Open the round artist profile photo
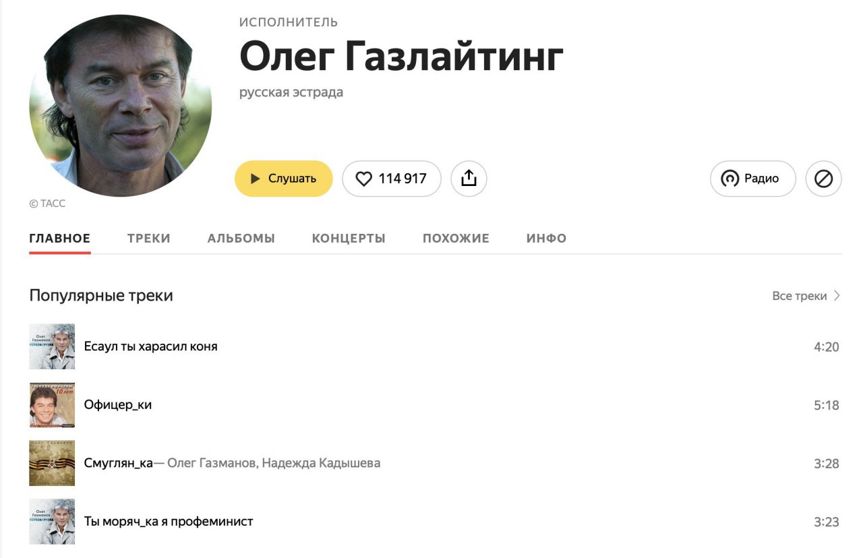Viewport: 863px width, 558px height. point(121,106)
